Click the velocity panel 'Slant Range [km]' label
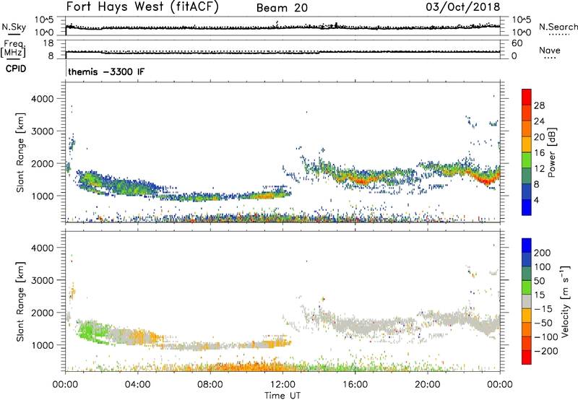Viewport: 578px width, 400px height. point(20,302)
